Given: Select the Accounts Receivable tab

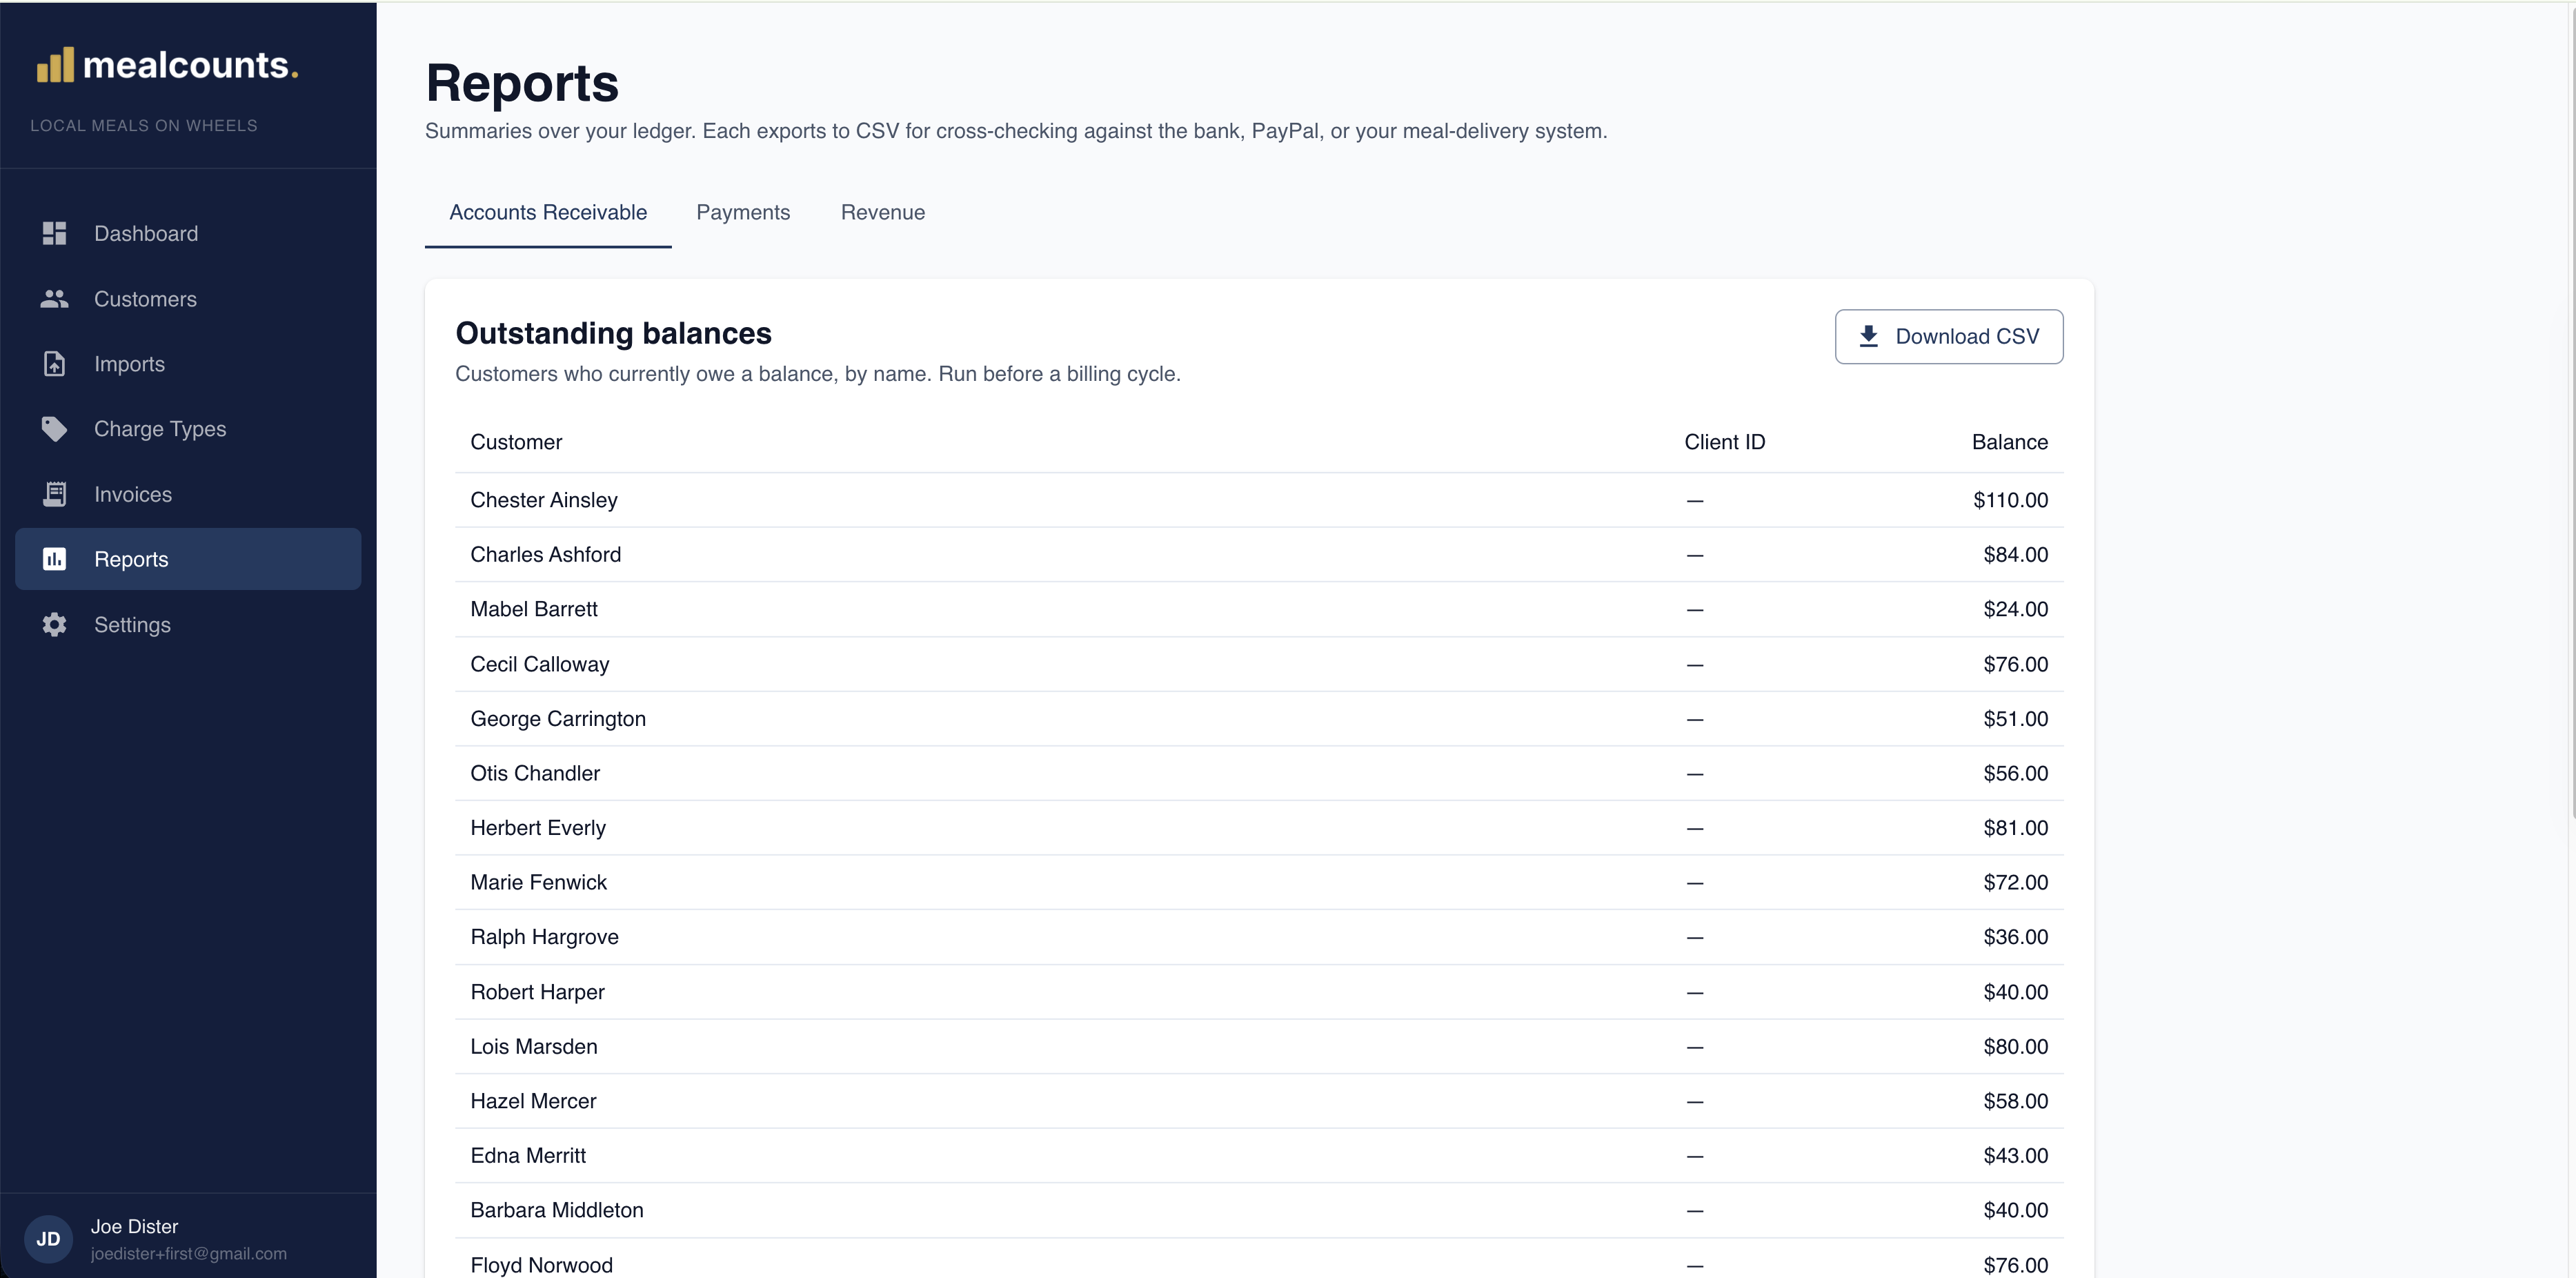Looking at the screenshot, I should pyautogui.click(x=548, y=213).
